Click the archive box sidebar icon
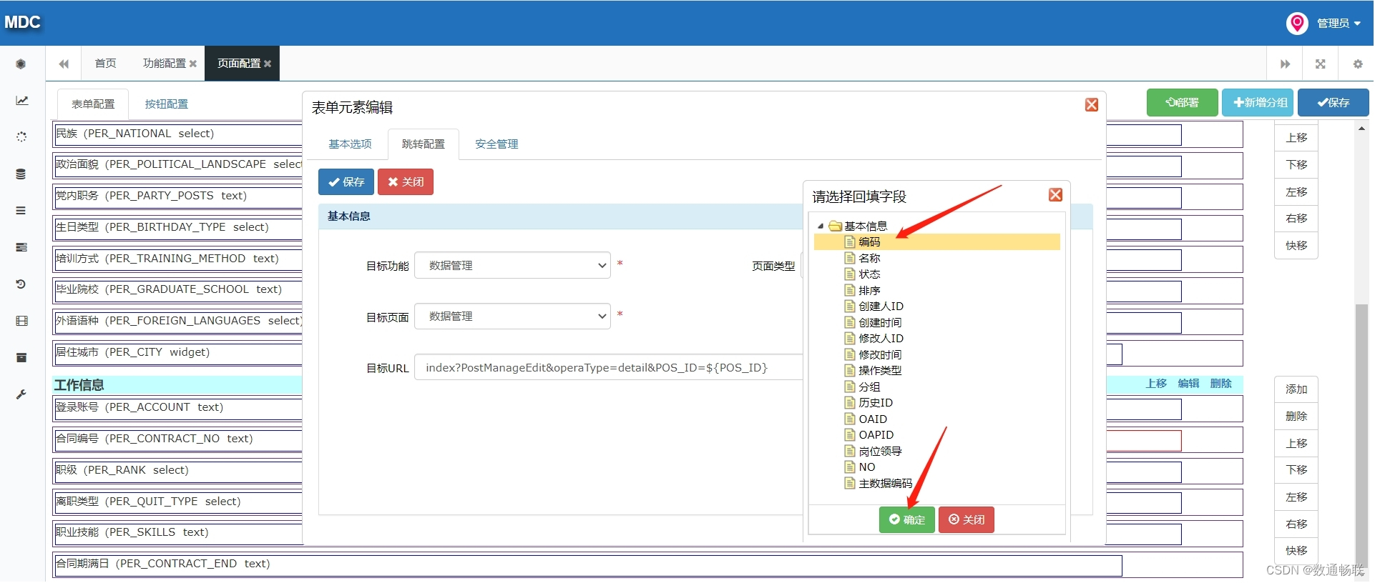This screenshot has height=583, width=1375. point(21,357)
